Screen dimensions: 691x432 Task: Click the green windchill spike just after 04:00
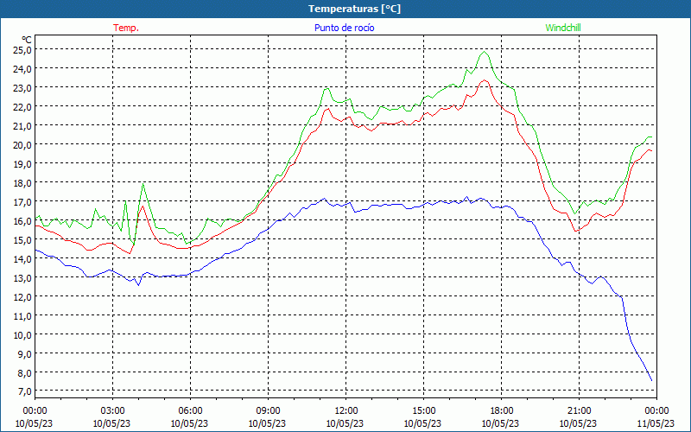point(143,184)
